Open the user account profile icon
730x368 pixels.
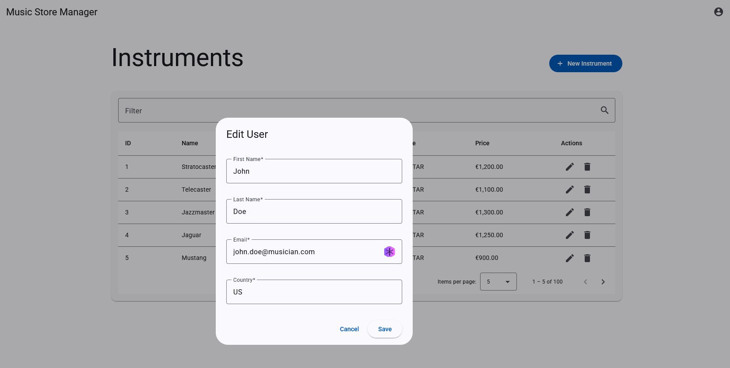718,12
